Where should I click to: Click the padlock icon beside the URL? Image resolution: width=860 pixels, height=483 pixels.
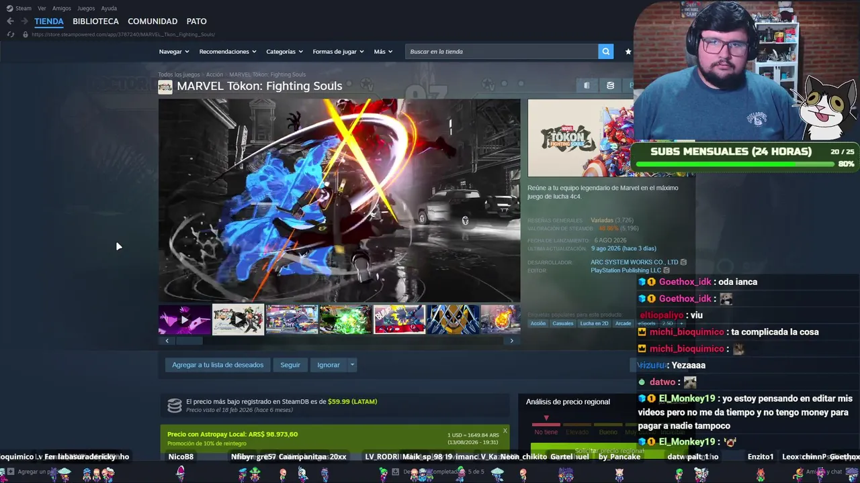[26, 34]
